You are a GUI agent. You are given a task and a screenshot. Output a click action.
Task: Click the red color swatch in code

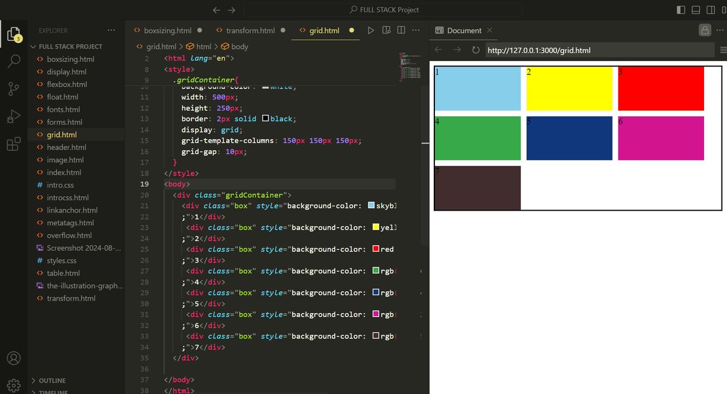coord(376,249)
